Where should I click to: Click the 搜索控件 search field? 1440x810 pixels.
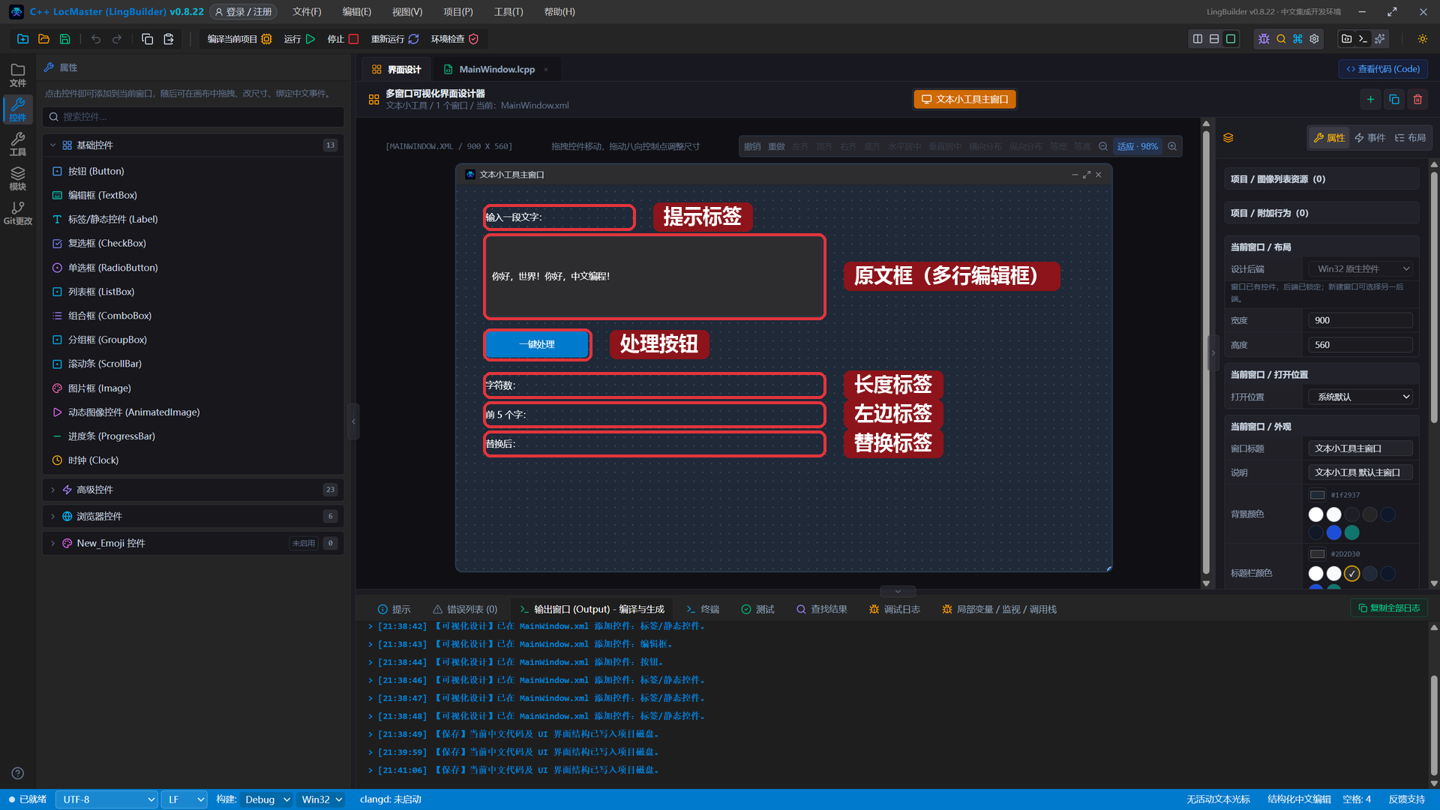(x=193, y=117)
